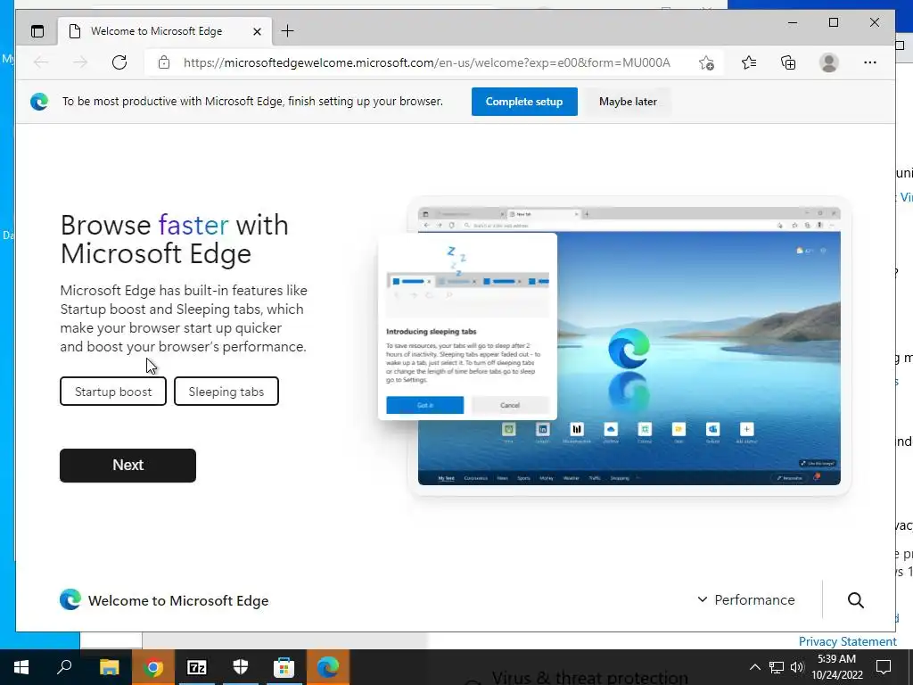Viewport: 913px width, 685px height.
Task: Expand the Performance dropdown
Action: [746, 599]
